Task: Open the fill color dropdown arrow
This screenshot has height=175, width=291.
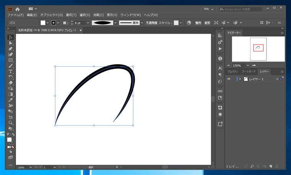Action: coord(47,23)
